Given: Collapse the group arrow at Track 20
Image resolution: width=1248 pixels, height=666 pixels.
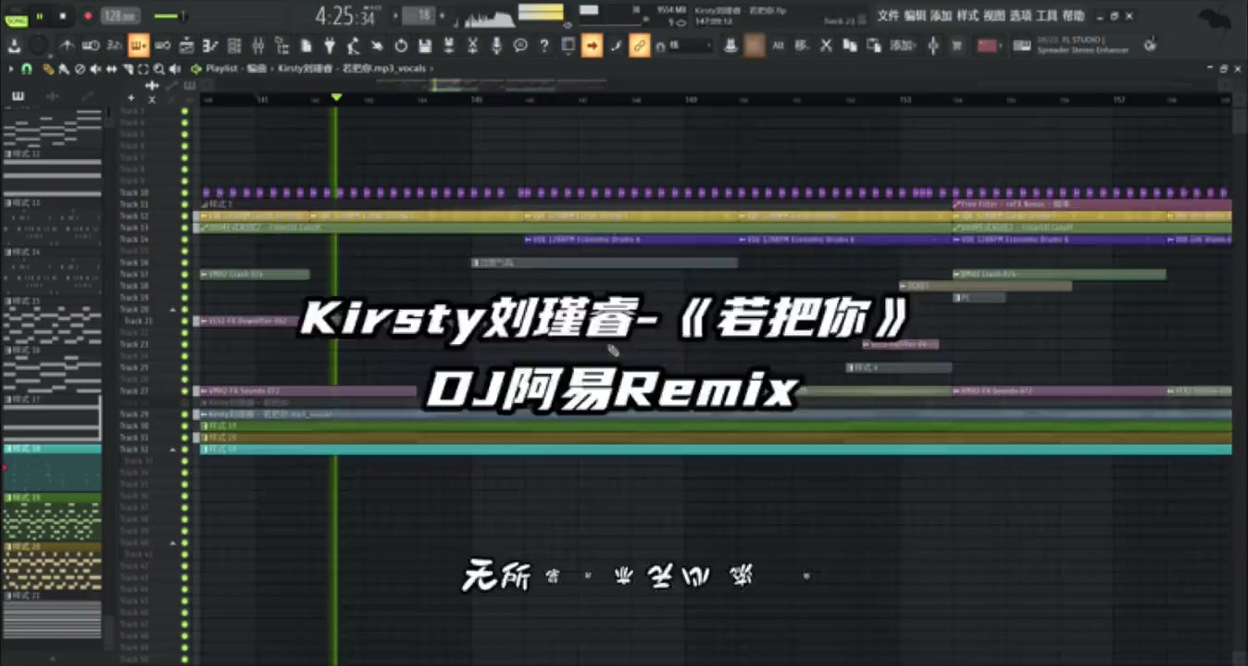Looking at the screenshot, I should 172,310.
